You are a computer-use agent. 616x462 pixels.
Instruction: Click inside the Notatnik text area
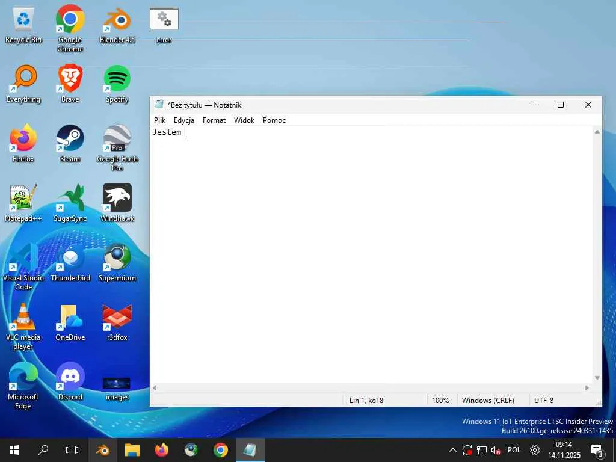(371, 255)
